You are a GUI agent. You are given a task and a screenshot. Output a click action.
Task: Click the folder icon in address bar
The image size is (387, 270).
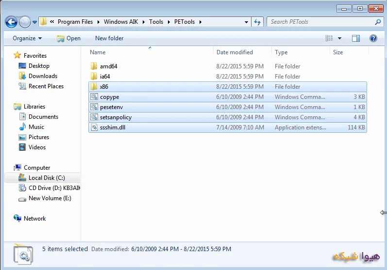point(43,22)
